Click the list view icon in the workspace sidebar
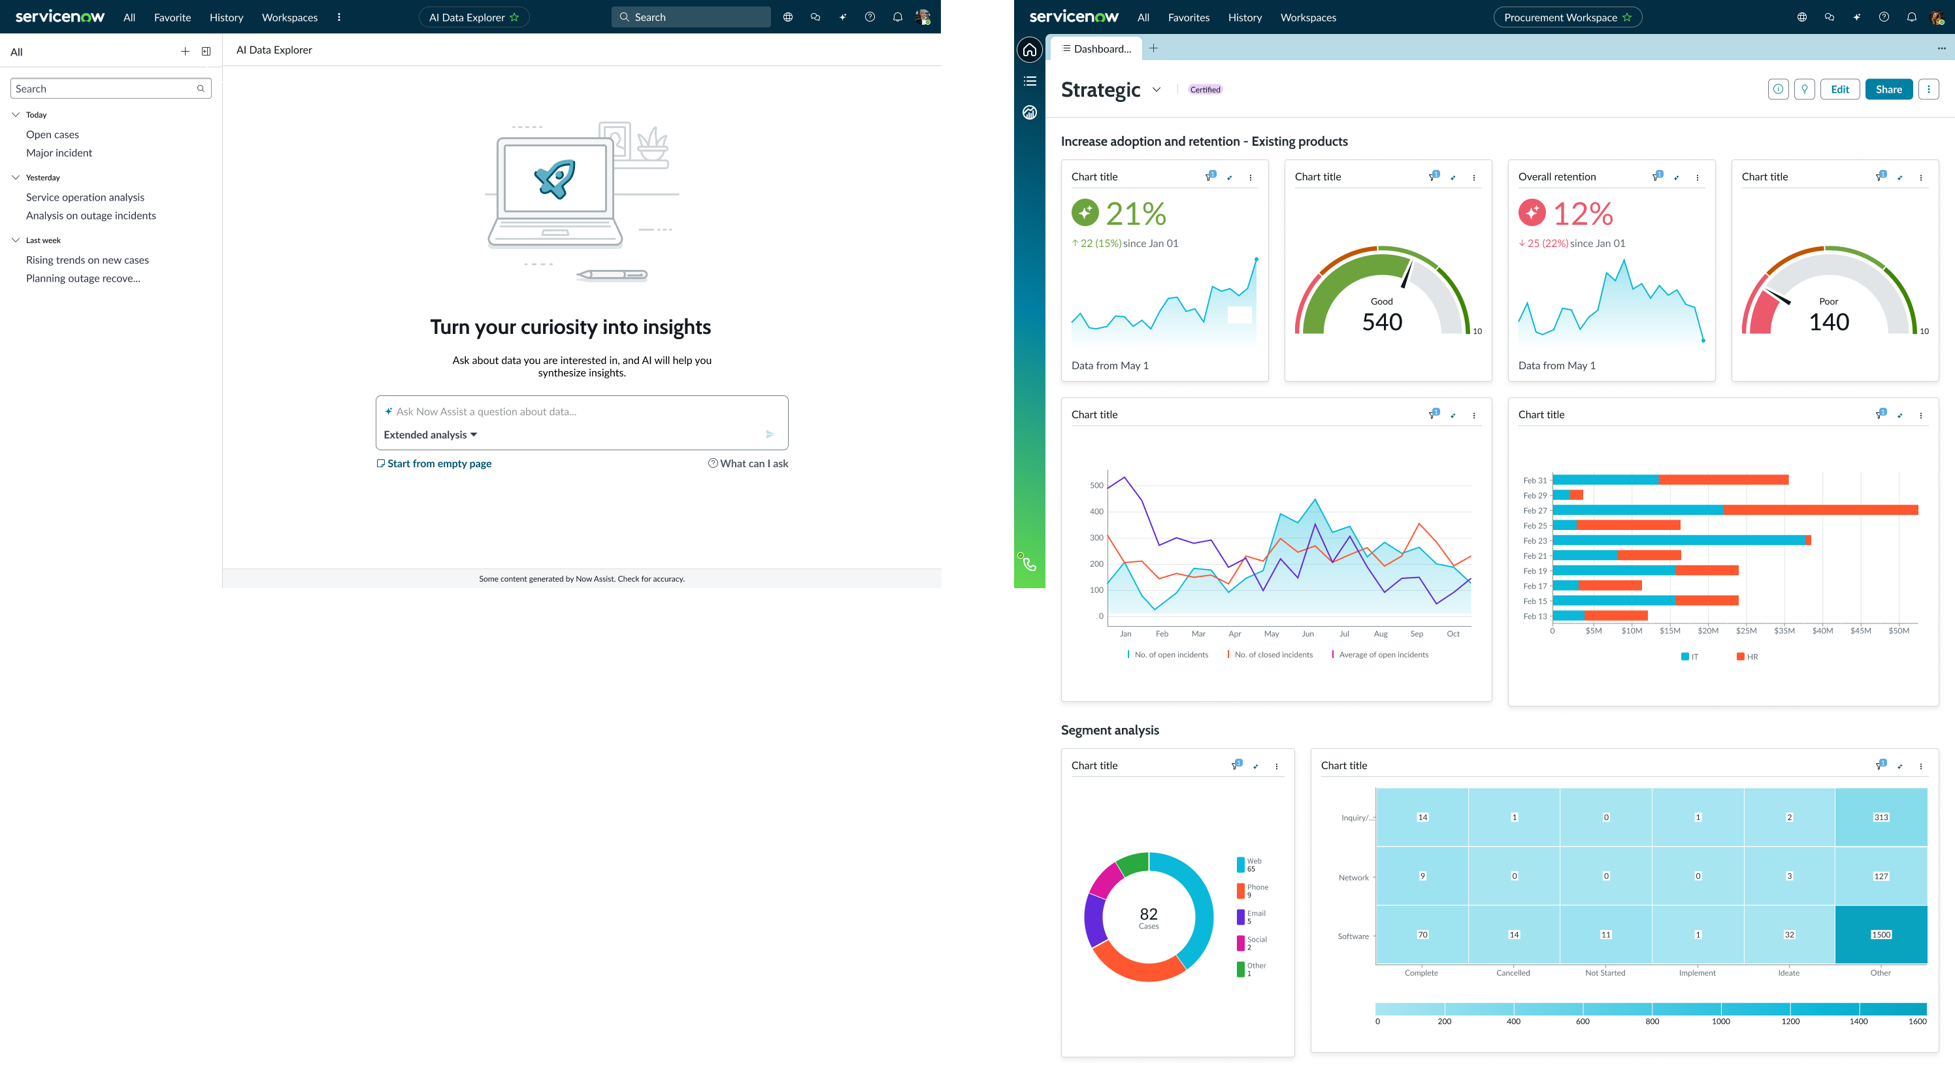The image size is (1955, 1073). click(x=1029, y=81)
